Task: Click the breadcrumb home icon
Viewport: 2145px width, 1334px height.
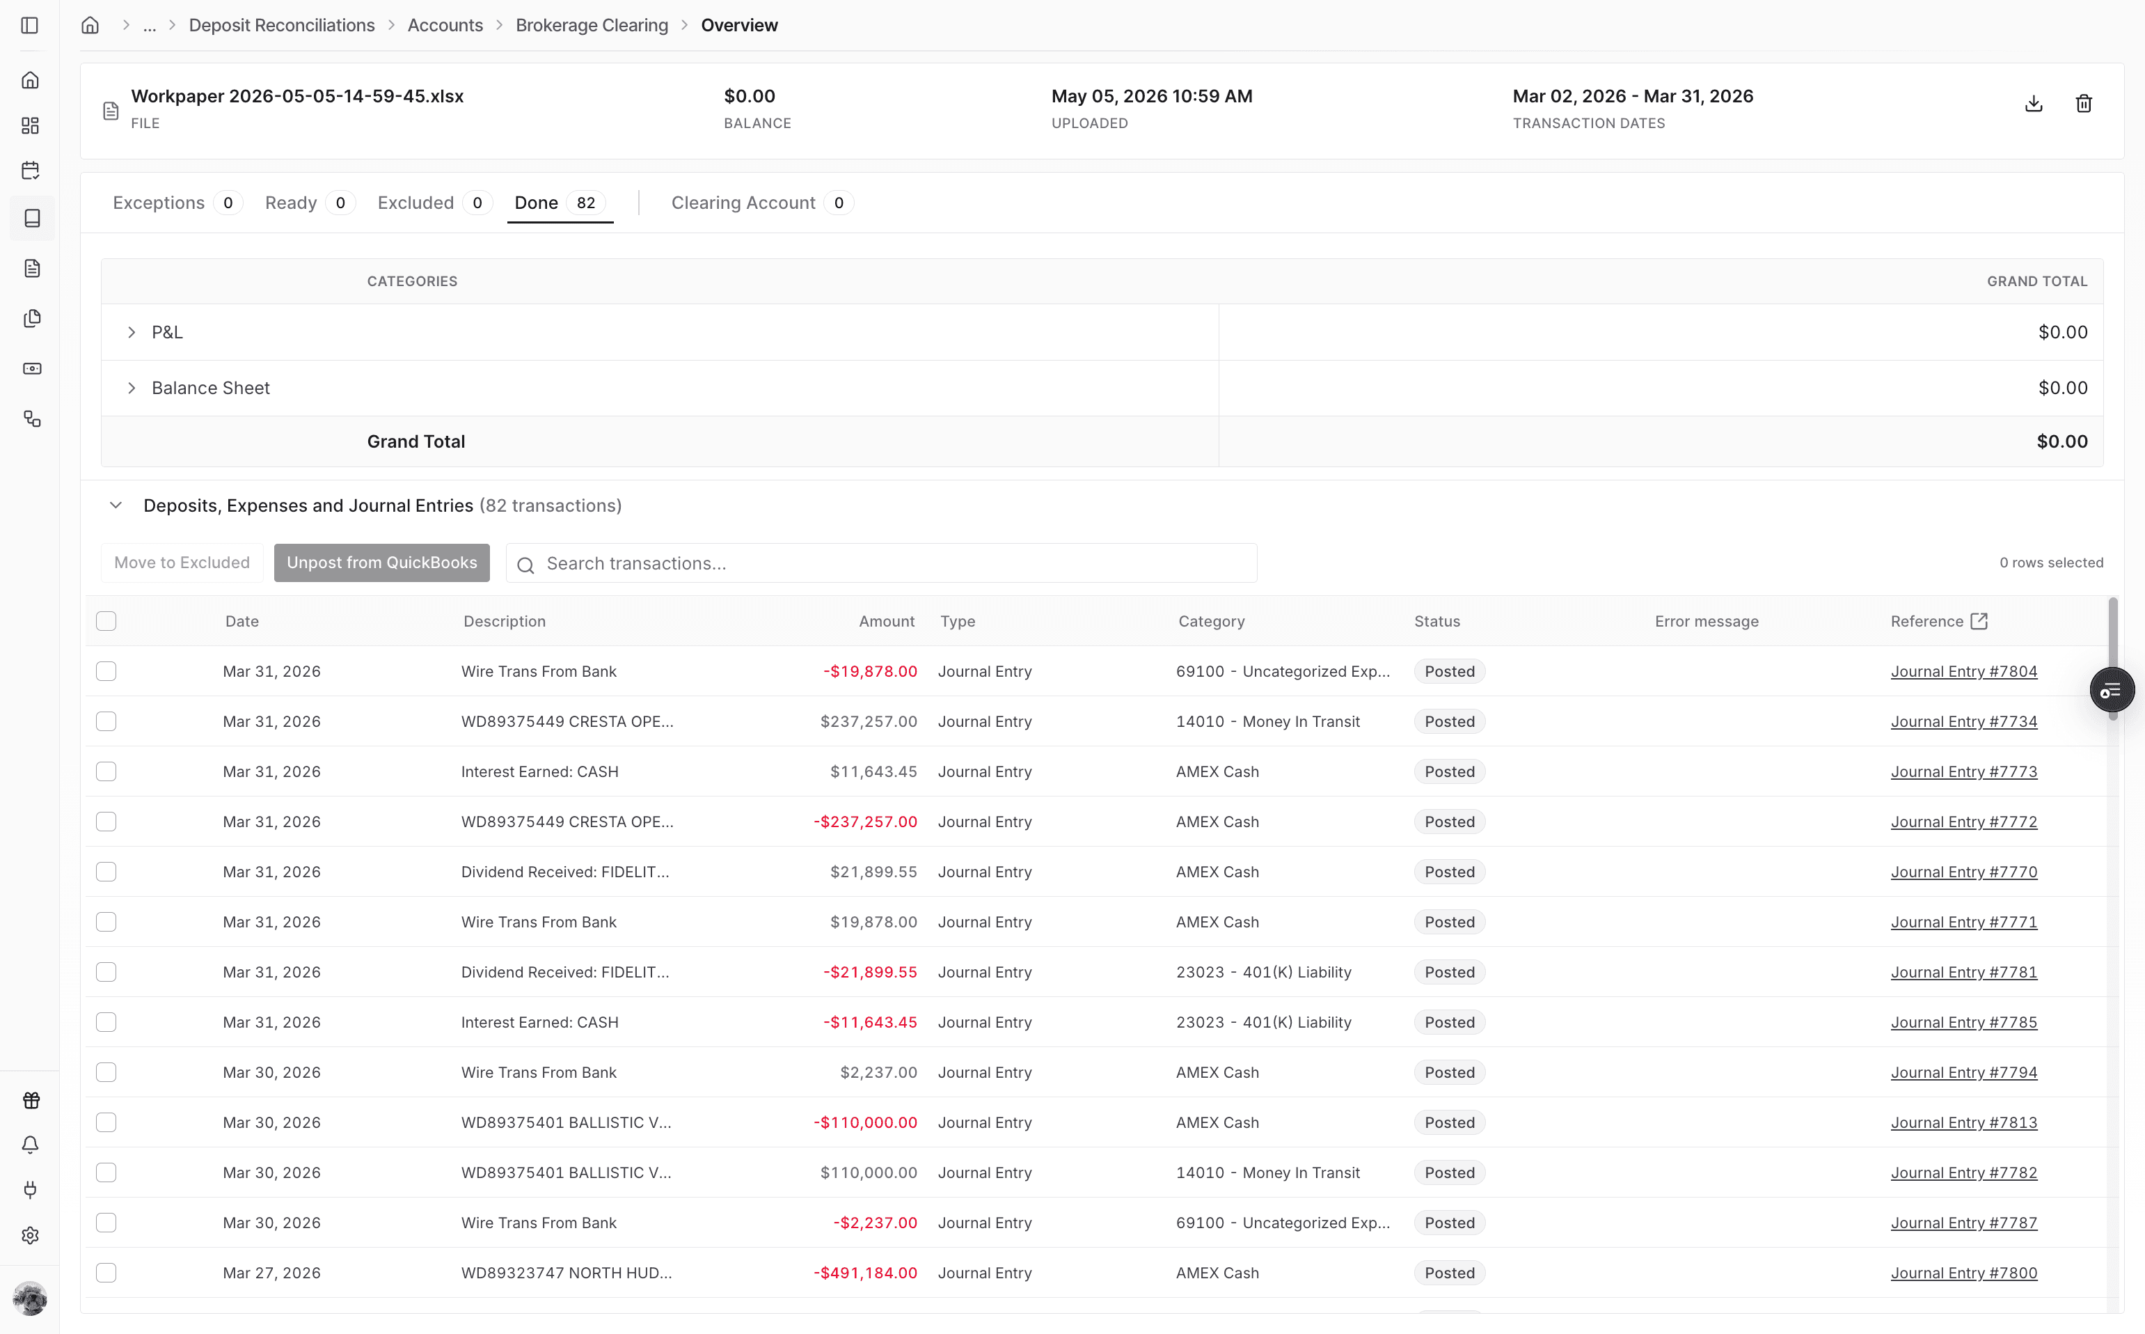Action: pos(90,24)
